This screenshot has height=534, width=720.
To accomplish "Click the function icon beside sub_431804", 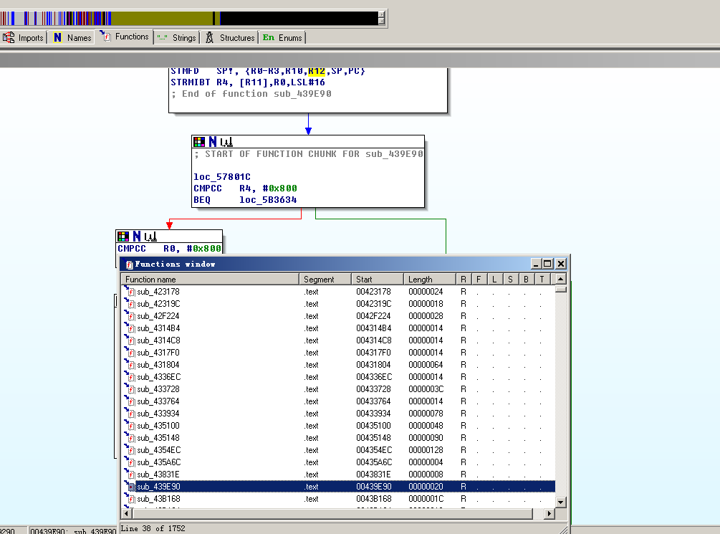I will click(130, 365).
